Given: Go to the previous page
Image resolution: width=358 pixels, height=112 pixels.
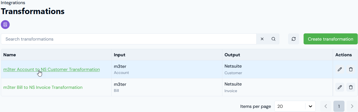Looking at the screenshot, I should pos(326,106).
